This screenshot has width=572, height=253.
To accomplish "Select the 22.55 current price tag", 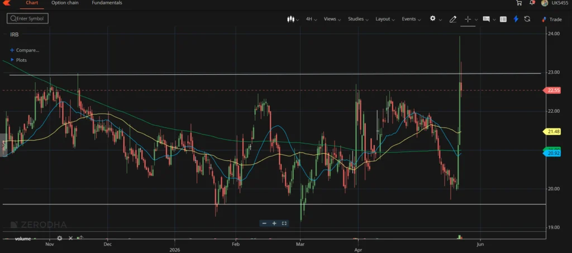I will pos(551,90).
